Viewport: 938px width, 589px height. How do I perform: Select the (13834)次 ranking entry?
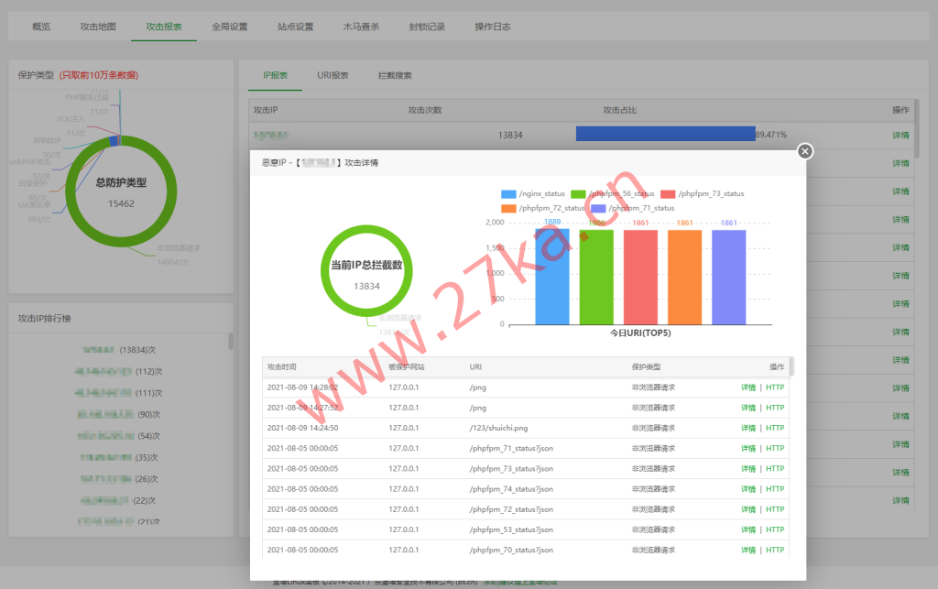pos(119,350)
